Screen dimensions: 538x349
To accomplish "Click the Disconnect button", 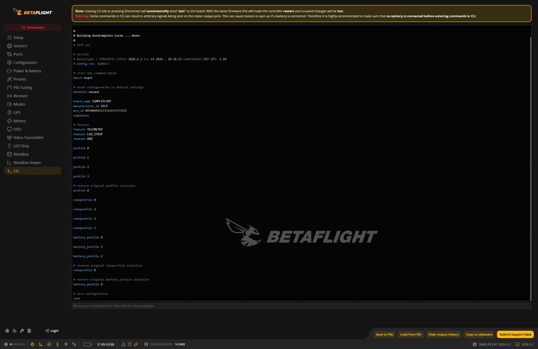I will coord(33,27).
